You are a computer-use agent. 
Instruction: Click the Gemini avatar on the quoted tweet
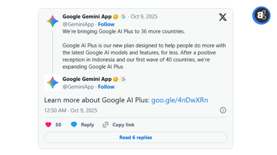tap(52, 83)
